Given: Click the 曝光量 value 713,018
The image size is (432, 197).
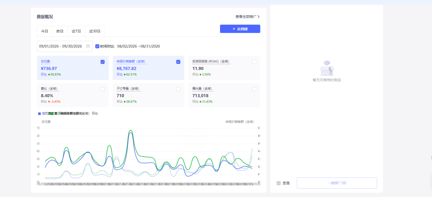Looking at the screenshot, I should click(200, 95).
